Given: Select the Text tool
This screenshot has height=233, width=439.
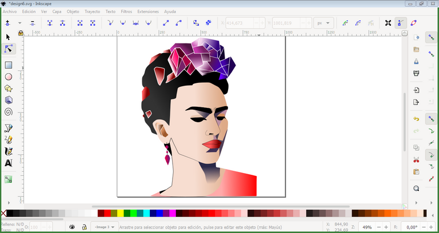Looking at the screenshot, I should [9, 163].
